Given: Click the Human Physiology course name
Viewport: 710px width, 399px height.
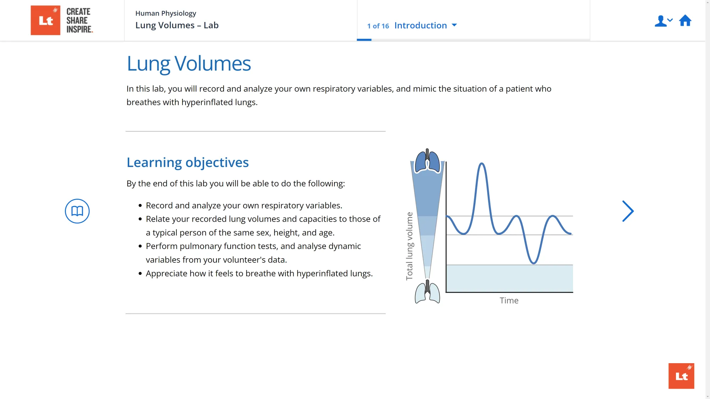Looking at the screenshot, I should (165, 13).
